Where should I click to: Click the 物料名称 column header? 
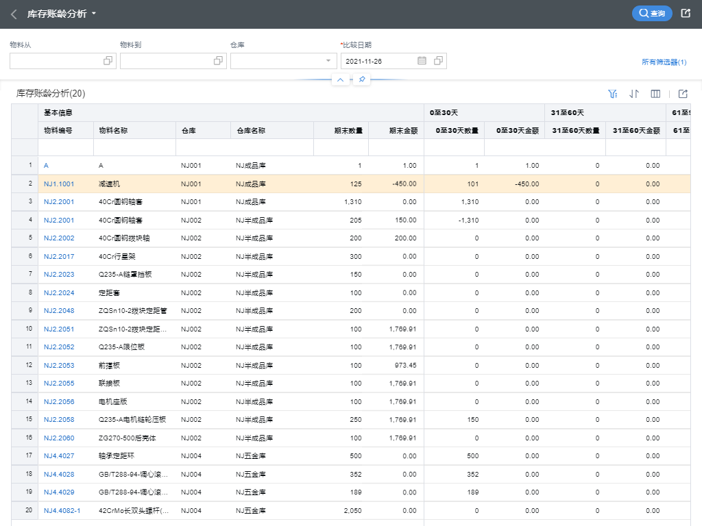[x=134, y=131]
